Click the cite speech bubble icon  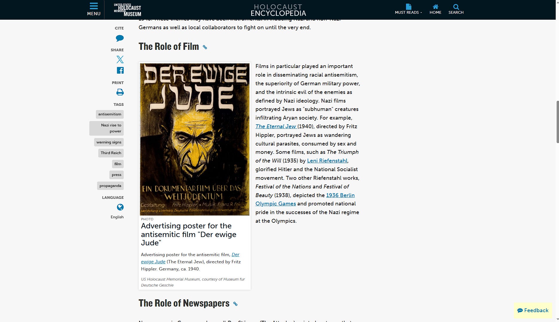(x=120, y=38)
